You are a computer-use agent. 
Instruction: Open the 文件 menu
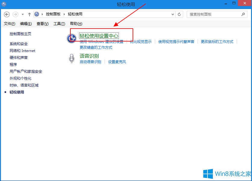tap(9, 23)
